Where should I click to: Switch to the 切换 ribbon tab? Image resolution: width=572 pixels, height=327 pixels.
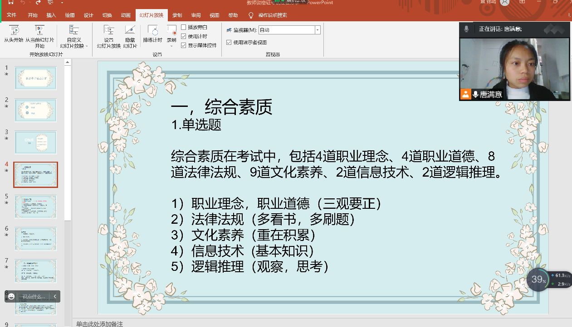(x=107, y=15)
